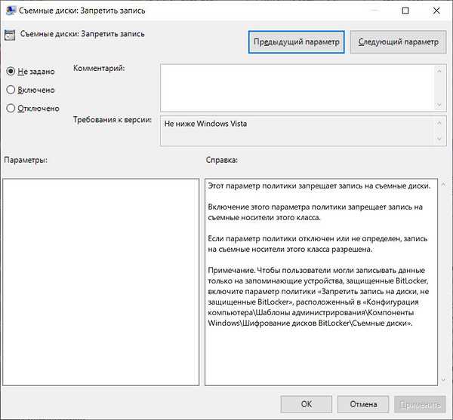The image size is (453, 420).
Task: Click the help pane scroll-down arrow
Action: [443, 380]
